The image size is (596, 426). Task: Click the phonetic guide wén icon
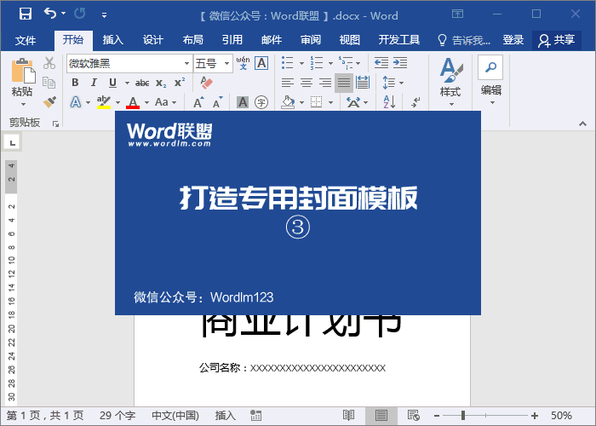243,63
